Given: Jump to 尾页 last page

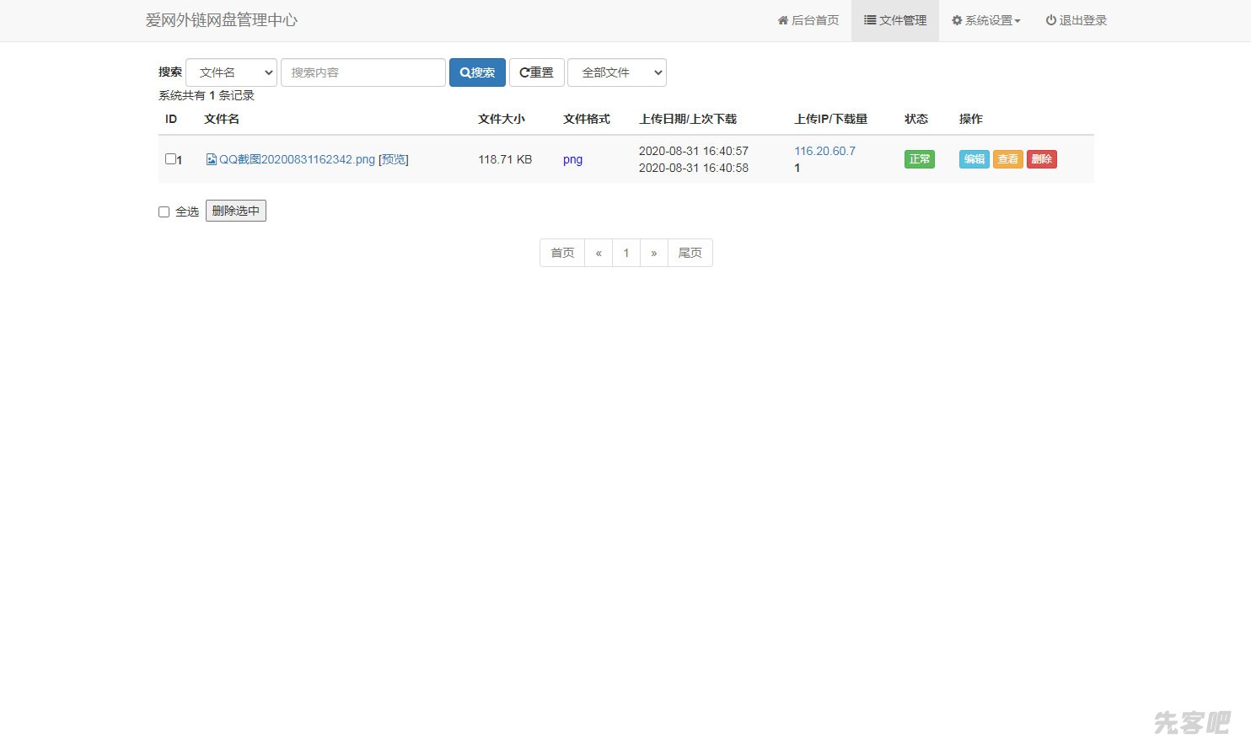Looking at the screenshot, I should (x=690, y=253).
